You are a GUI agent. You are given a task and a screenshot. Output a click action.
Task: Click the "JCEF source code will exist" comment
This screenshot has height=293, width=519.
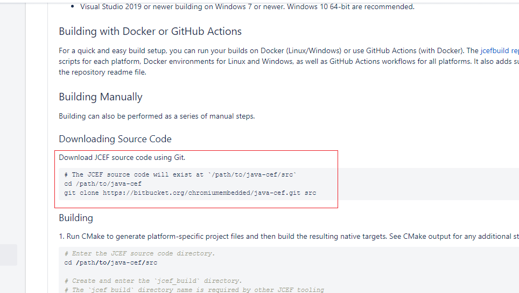[x=180, y=174]
